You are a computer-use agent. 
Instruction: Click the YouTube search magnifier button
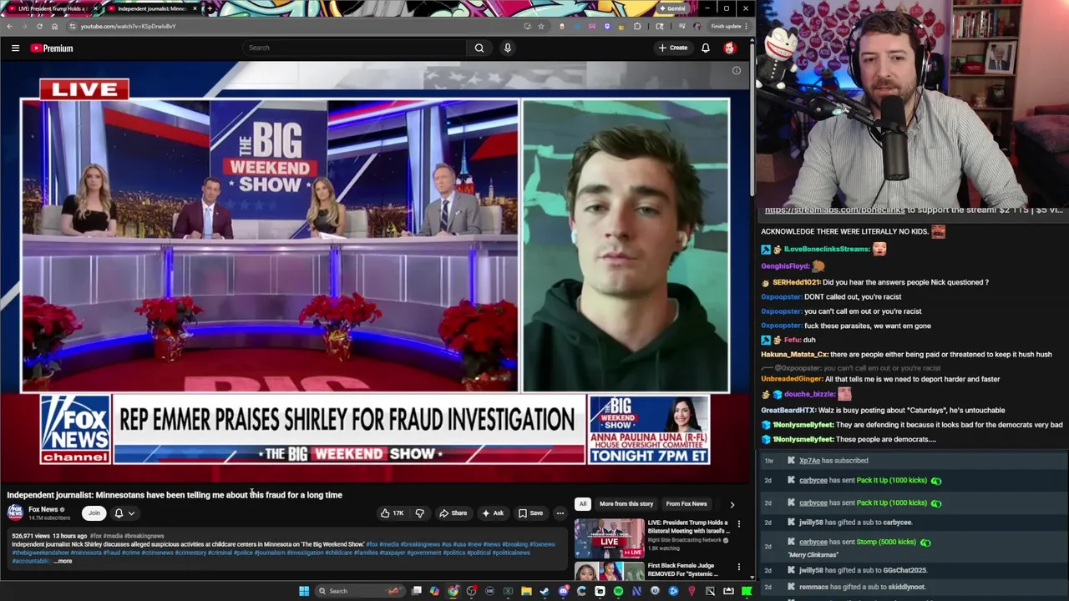tap(479, 48)
